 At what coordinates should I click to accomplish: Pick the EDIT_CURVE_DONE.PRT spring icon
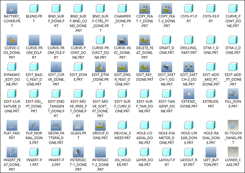[x=56, y=67]
